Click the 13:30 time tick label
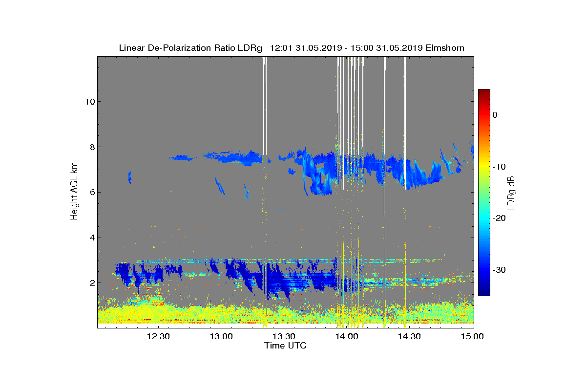 coord(284,336)
